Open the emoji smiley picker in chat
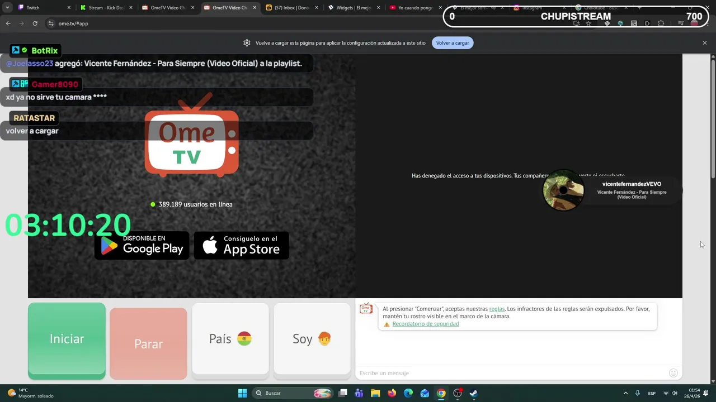 673,373
